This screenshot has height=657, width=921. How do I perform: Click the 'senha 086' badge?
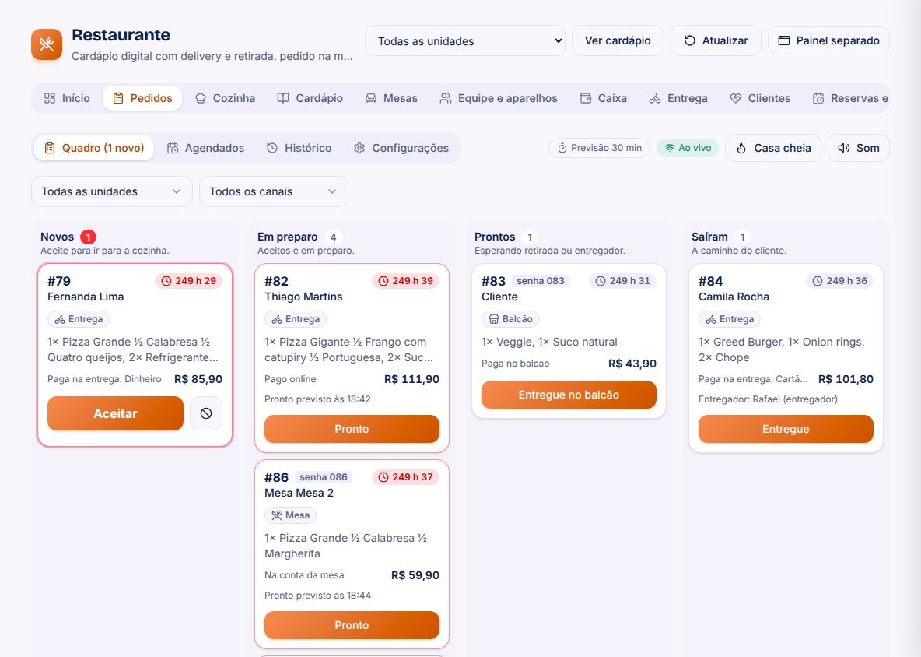click(323, 477)
